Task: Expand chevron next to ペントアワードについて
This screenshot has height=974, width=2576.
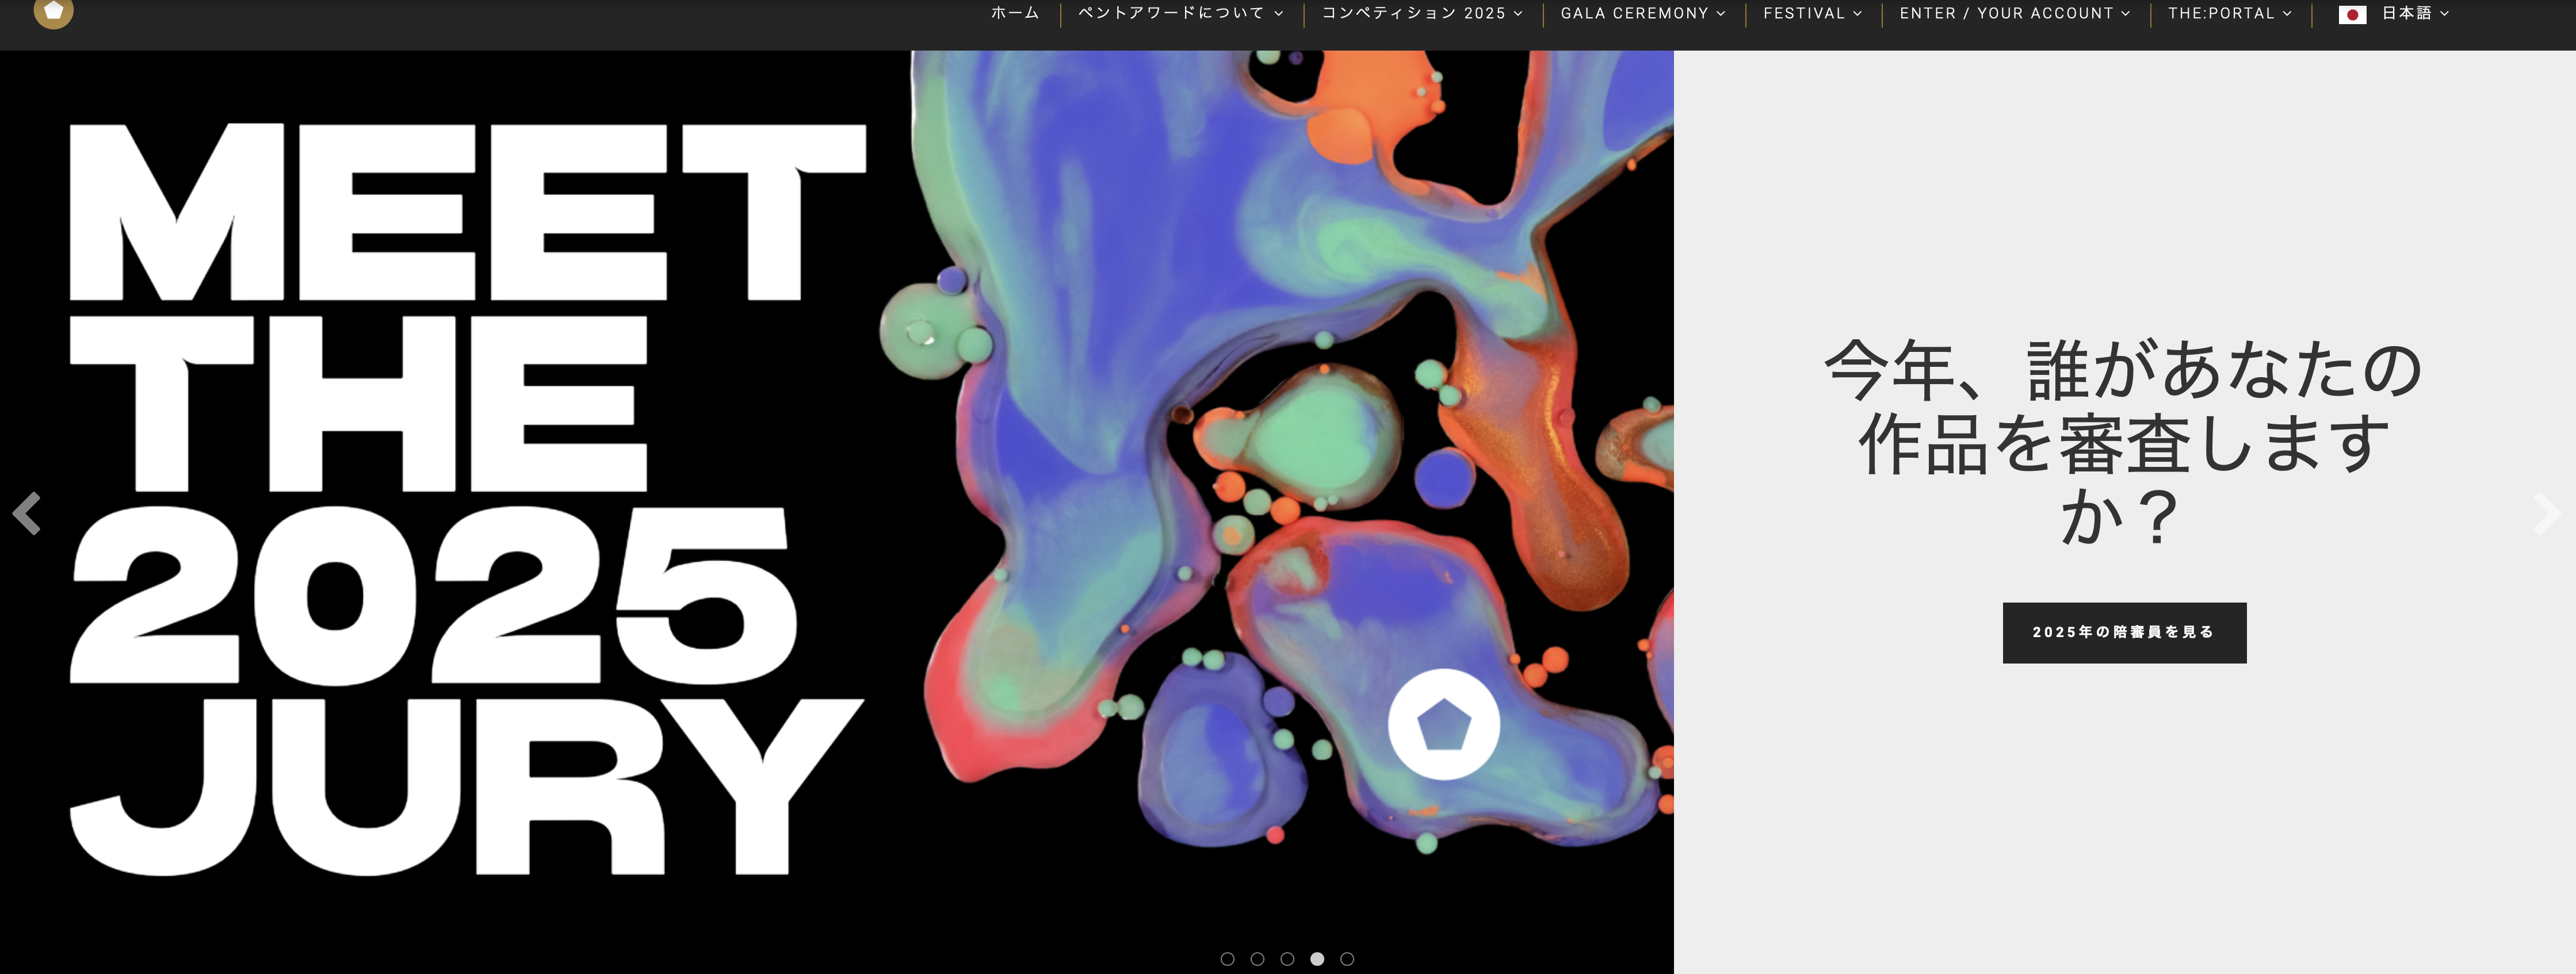Action: [x=1278, y=14]
